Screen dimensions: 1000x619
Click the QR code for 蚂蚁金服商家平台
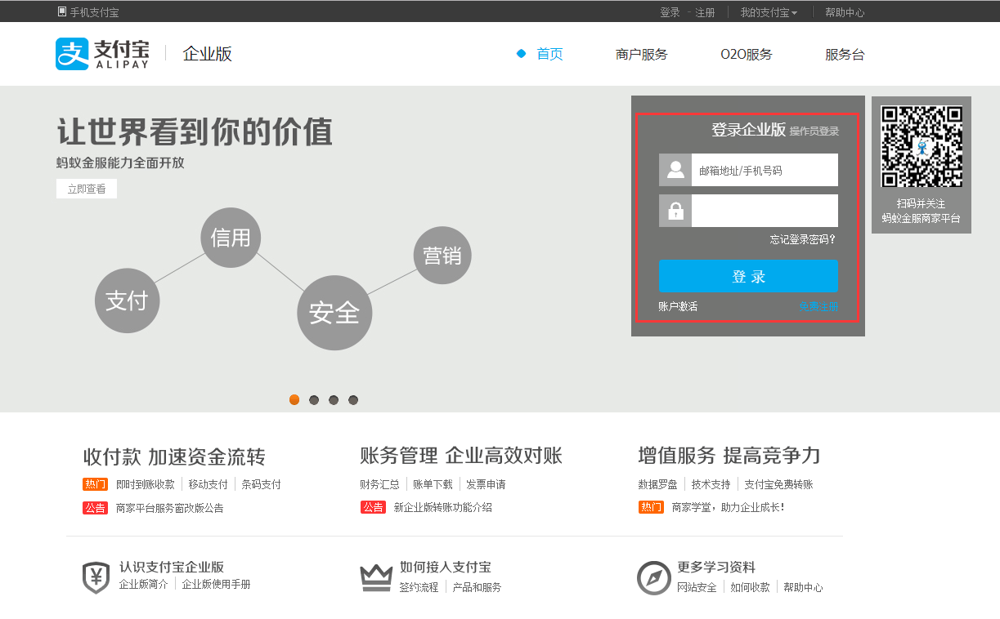click(921, 145)
